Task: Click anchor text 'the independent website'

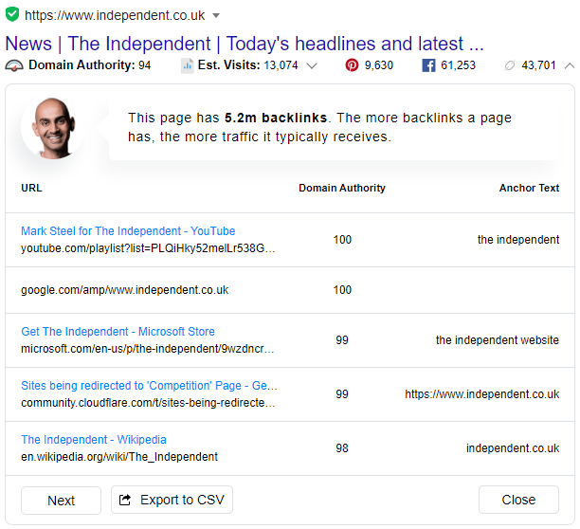Action: pyautogui.click(x=498, y=340)
